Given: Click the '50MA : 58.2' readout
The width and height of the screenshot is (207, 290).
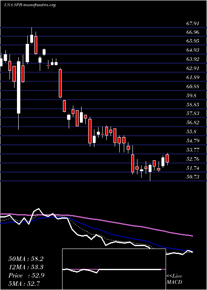Looking at the screenshot, I should (26, 259).
